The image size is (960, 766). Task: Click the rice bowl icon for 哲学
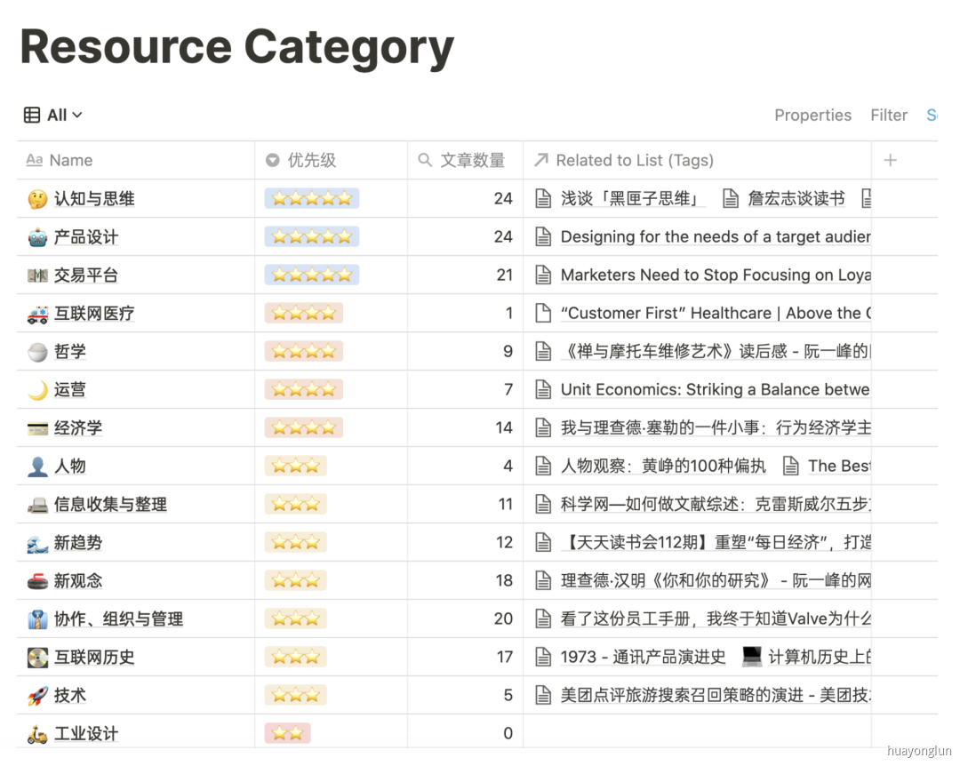click(37, 352)
